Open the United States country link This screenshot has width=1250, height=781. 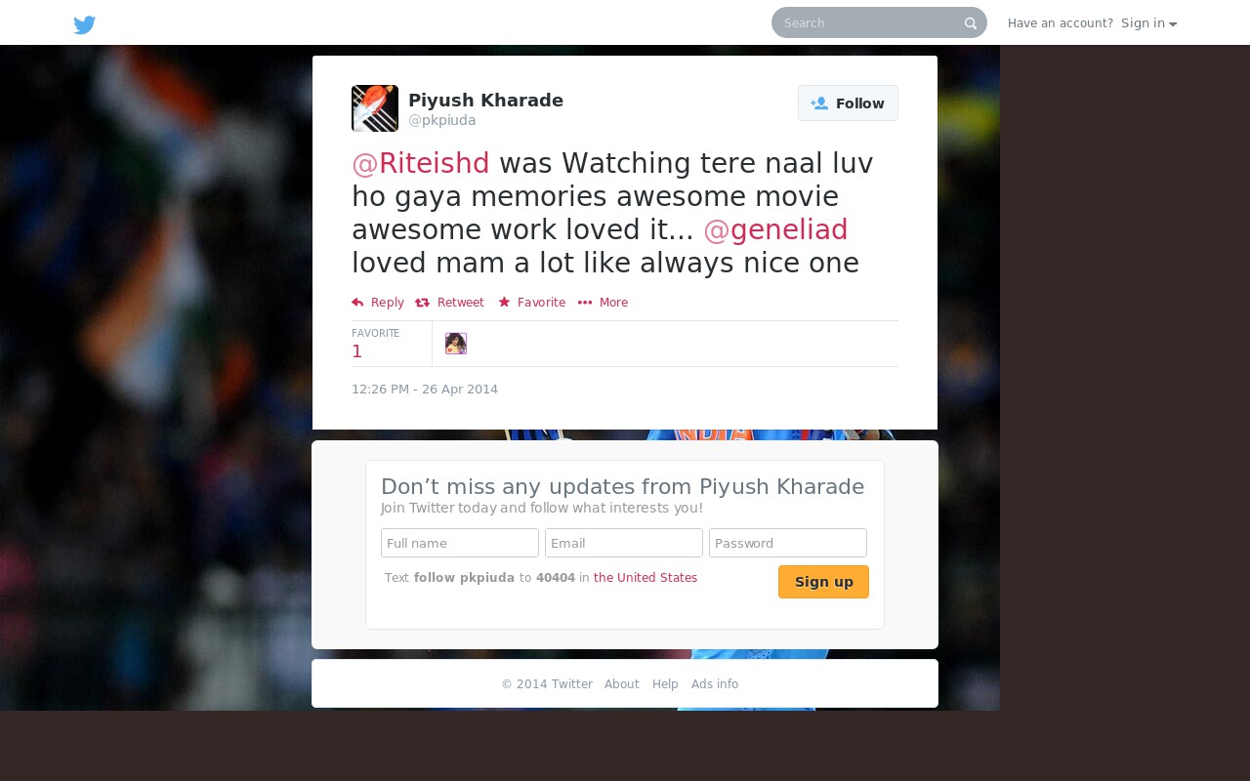point(646,578)
